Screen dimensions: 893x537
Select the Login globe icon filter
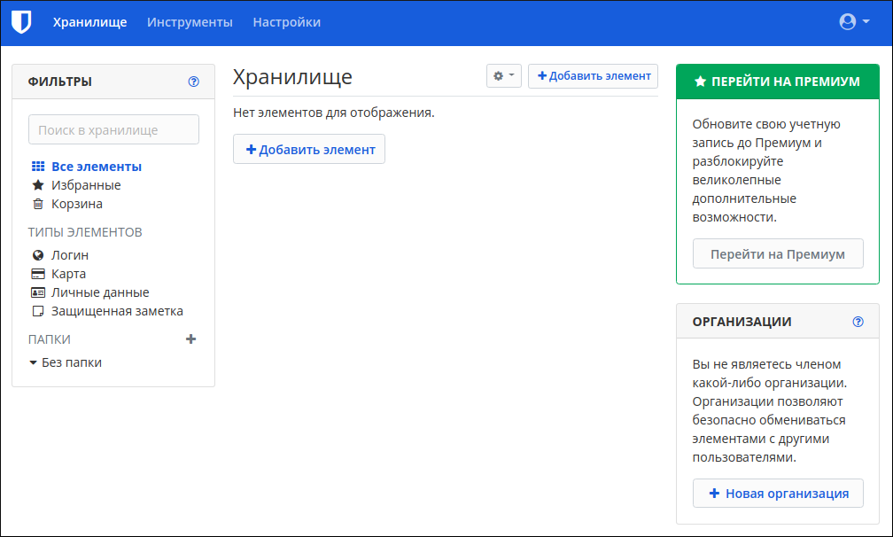coord(38,255)
